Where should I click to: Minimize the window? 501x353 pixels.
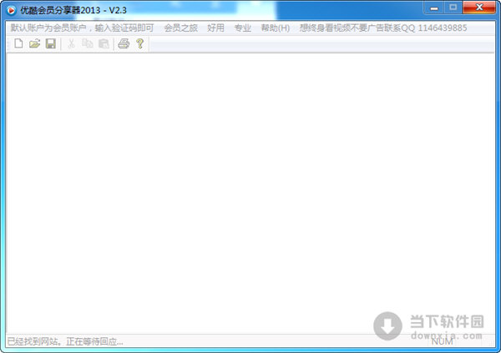[434, 8]
